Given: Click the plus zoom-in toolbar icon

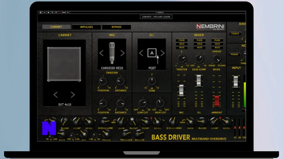Looking at the screenshot, I should coord(48,12).
